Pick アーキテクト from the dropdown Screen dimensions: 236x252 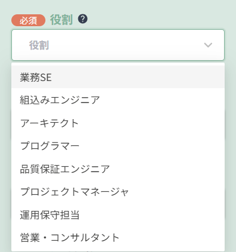[x=118, y=123]
